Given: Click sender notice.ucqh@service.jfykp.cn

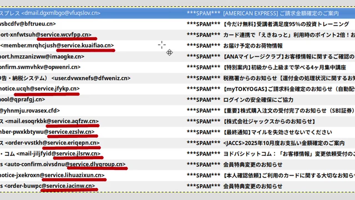Looking at the screenshot, I should [40, 89].
